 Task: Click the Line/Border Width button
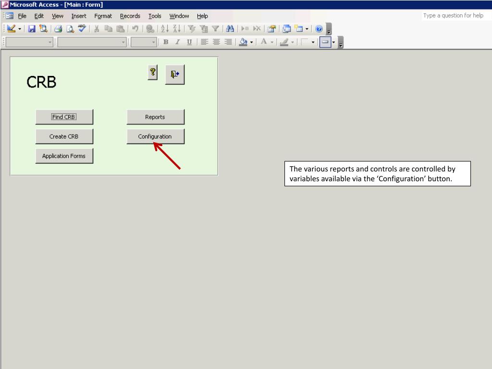click(x=305, y=42)
